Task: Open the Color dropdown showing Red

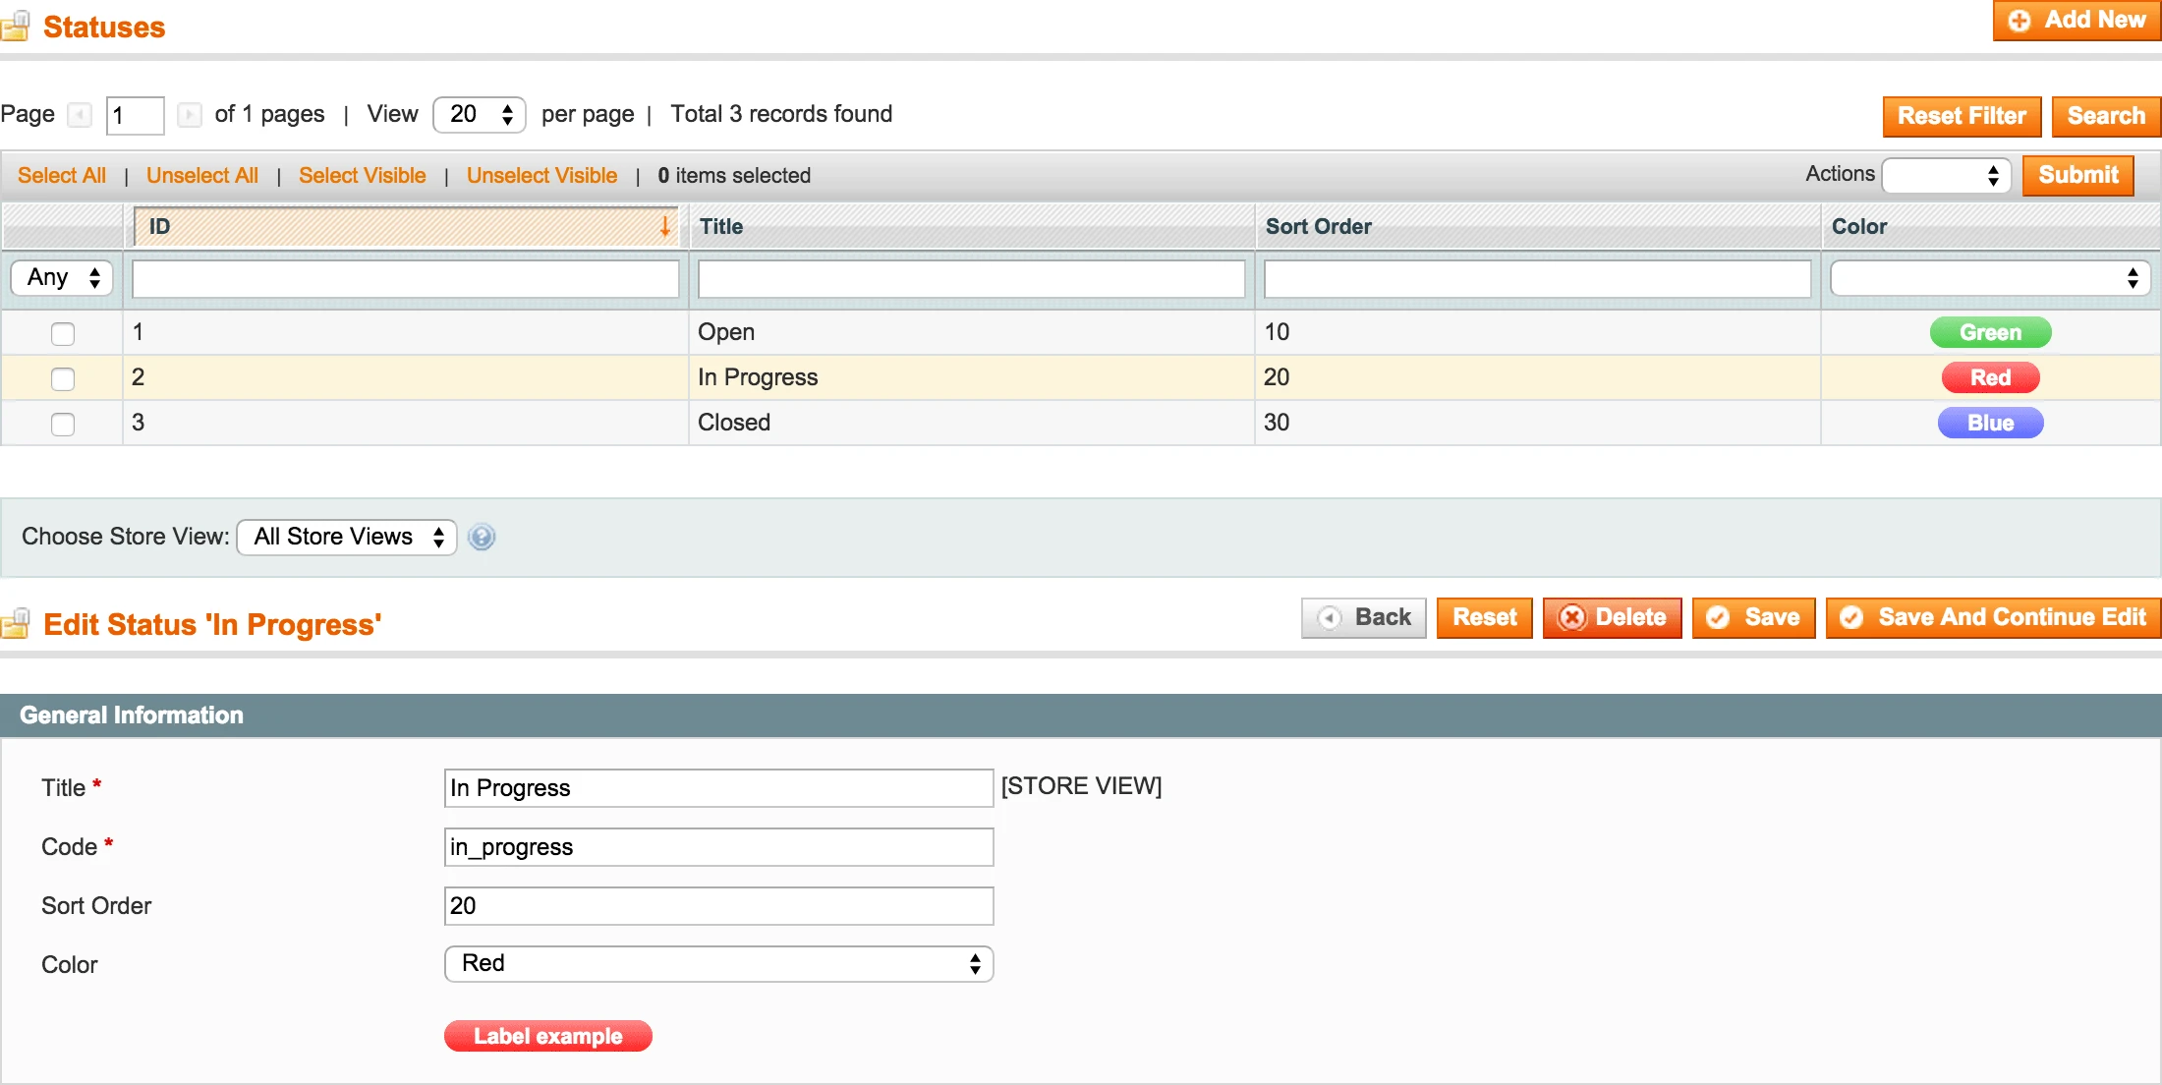Action: (x=718, y=964)
